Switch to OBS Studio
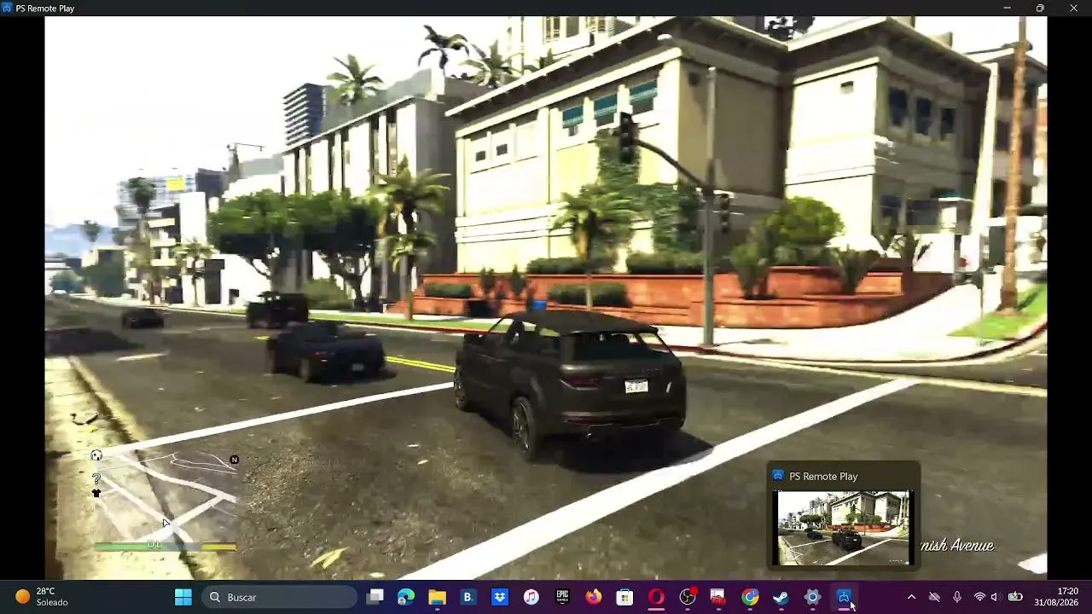The width and height of the screenshot is (1092, 614). pos(688,597)
